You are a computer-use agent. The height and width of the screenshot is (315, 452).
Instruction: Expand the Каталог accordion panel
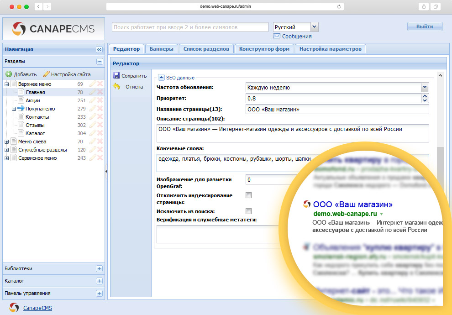(x=99, y=281)
